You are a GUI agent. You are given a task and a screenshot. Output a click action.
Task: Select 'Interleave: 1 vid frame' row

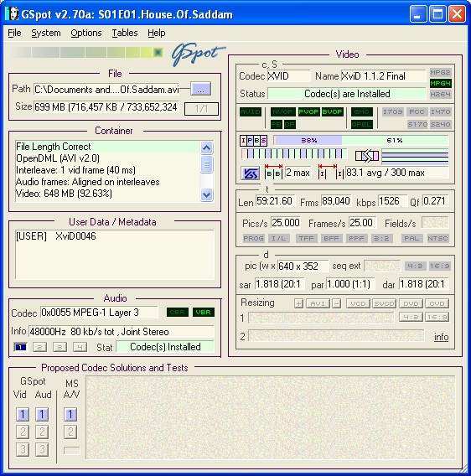[108, 170]
